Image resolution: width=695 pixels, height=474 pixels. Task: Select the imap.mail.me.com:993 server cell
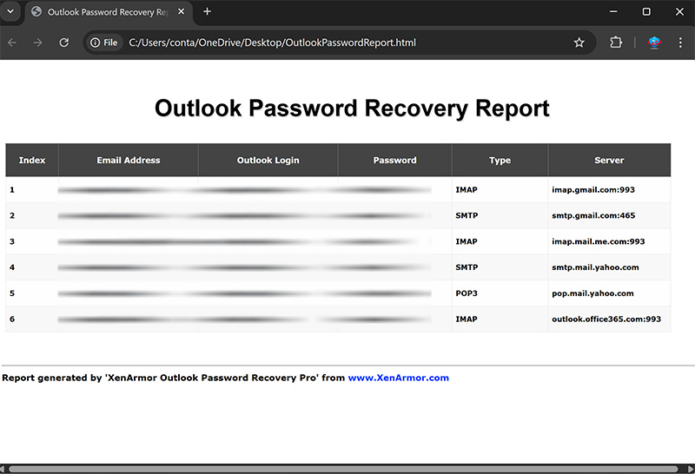click(610, 241)
